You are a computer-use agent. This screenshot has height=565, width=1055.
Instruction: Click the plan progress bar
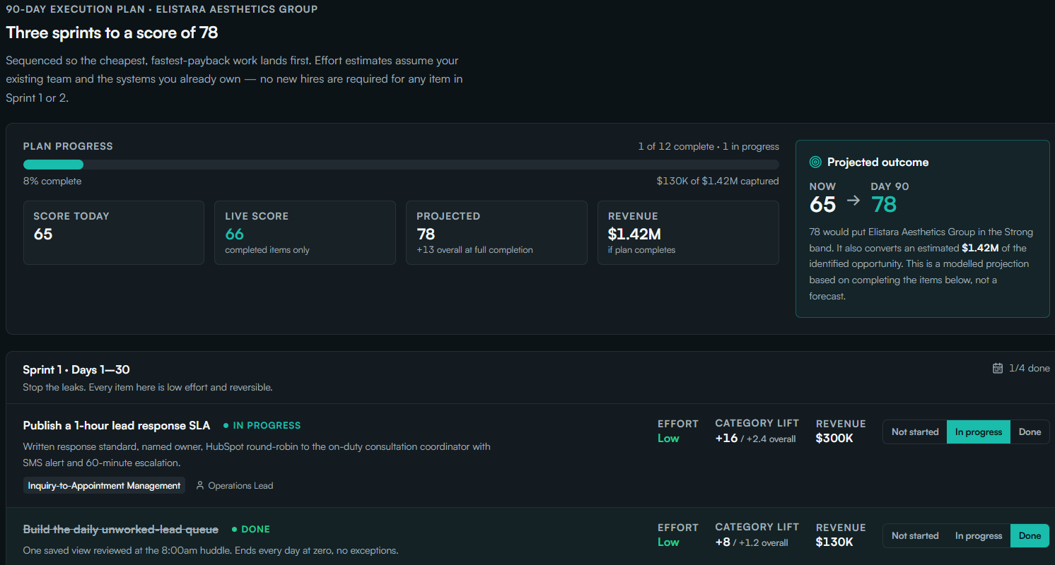401,165
